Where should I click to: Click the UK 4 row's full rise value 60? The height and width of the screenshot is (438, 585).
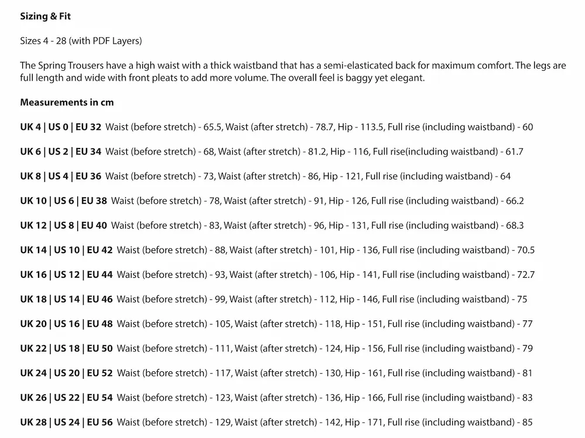(528, 127)
